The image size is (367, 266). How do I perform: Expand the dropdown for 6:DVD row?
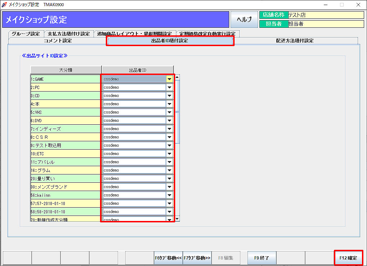point(169,120)
